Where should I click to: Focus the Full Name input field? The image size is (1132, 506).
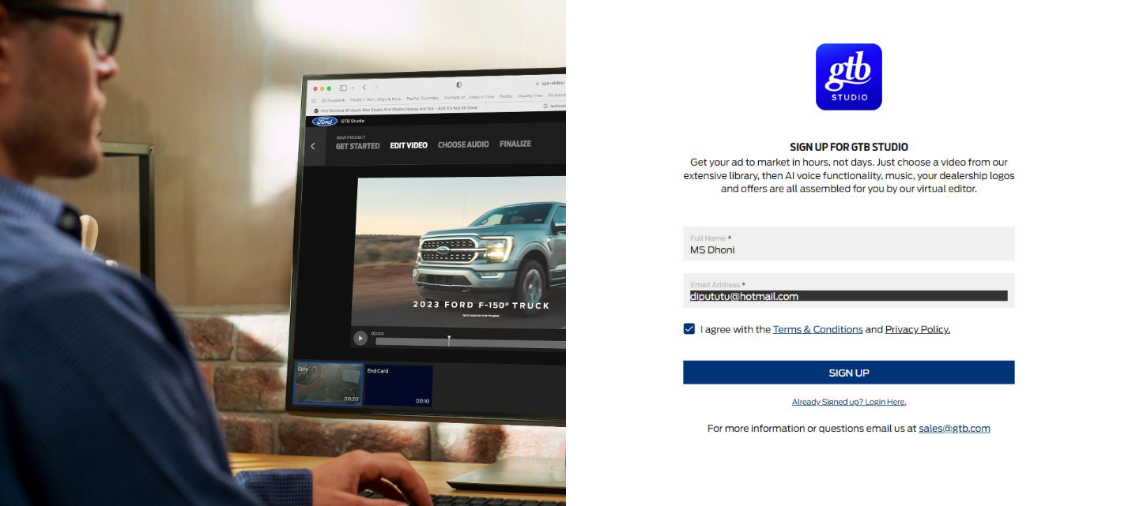[848, 244]
